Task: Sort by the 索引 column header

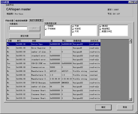Action: coord(23,41)
